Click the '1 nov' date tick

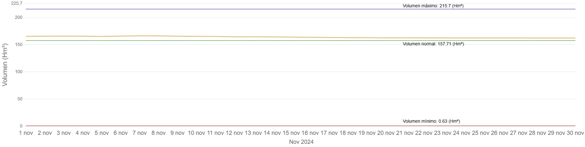pyautogui.click(x=26, y=133)
